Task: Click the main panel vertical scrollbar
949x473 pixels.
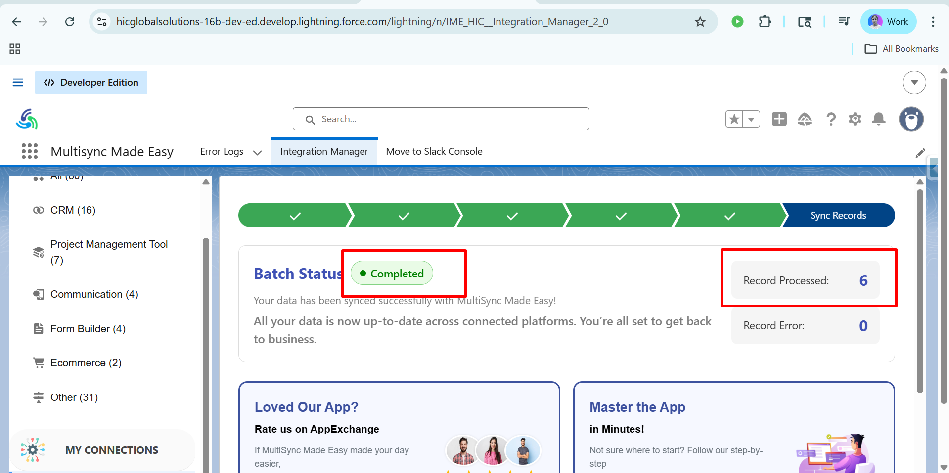Action: pyautogui.click(x=920, y=291)
